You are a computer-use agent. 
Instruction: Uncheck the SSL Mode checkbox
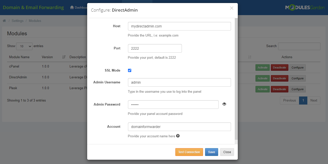click(129, 70)
